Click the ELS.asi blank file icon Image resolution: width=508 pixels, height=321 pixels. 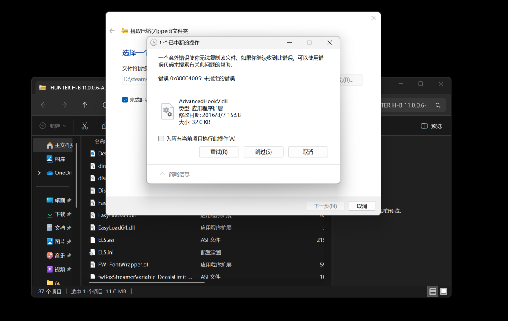(93, 240)
